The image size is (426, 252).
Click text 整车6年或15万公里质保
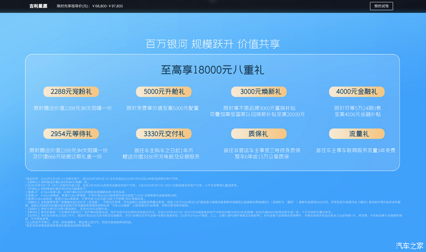(x=262, y=156)
